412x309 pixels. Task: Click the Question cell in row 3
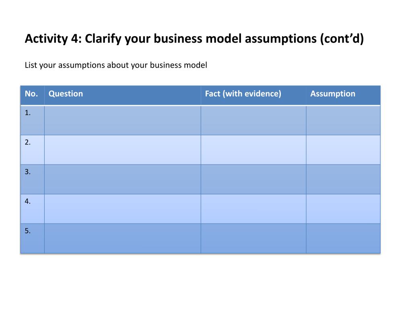pos(123,179)
